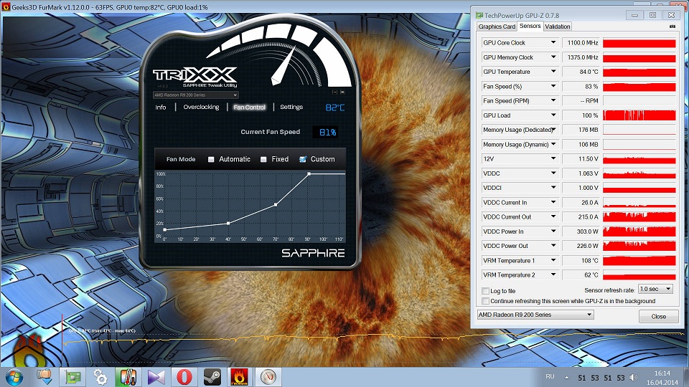Click the Current Fan Speed 81% readout
This screenshot has width=689, height=387.
[x=326, y=132]
